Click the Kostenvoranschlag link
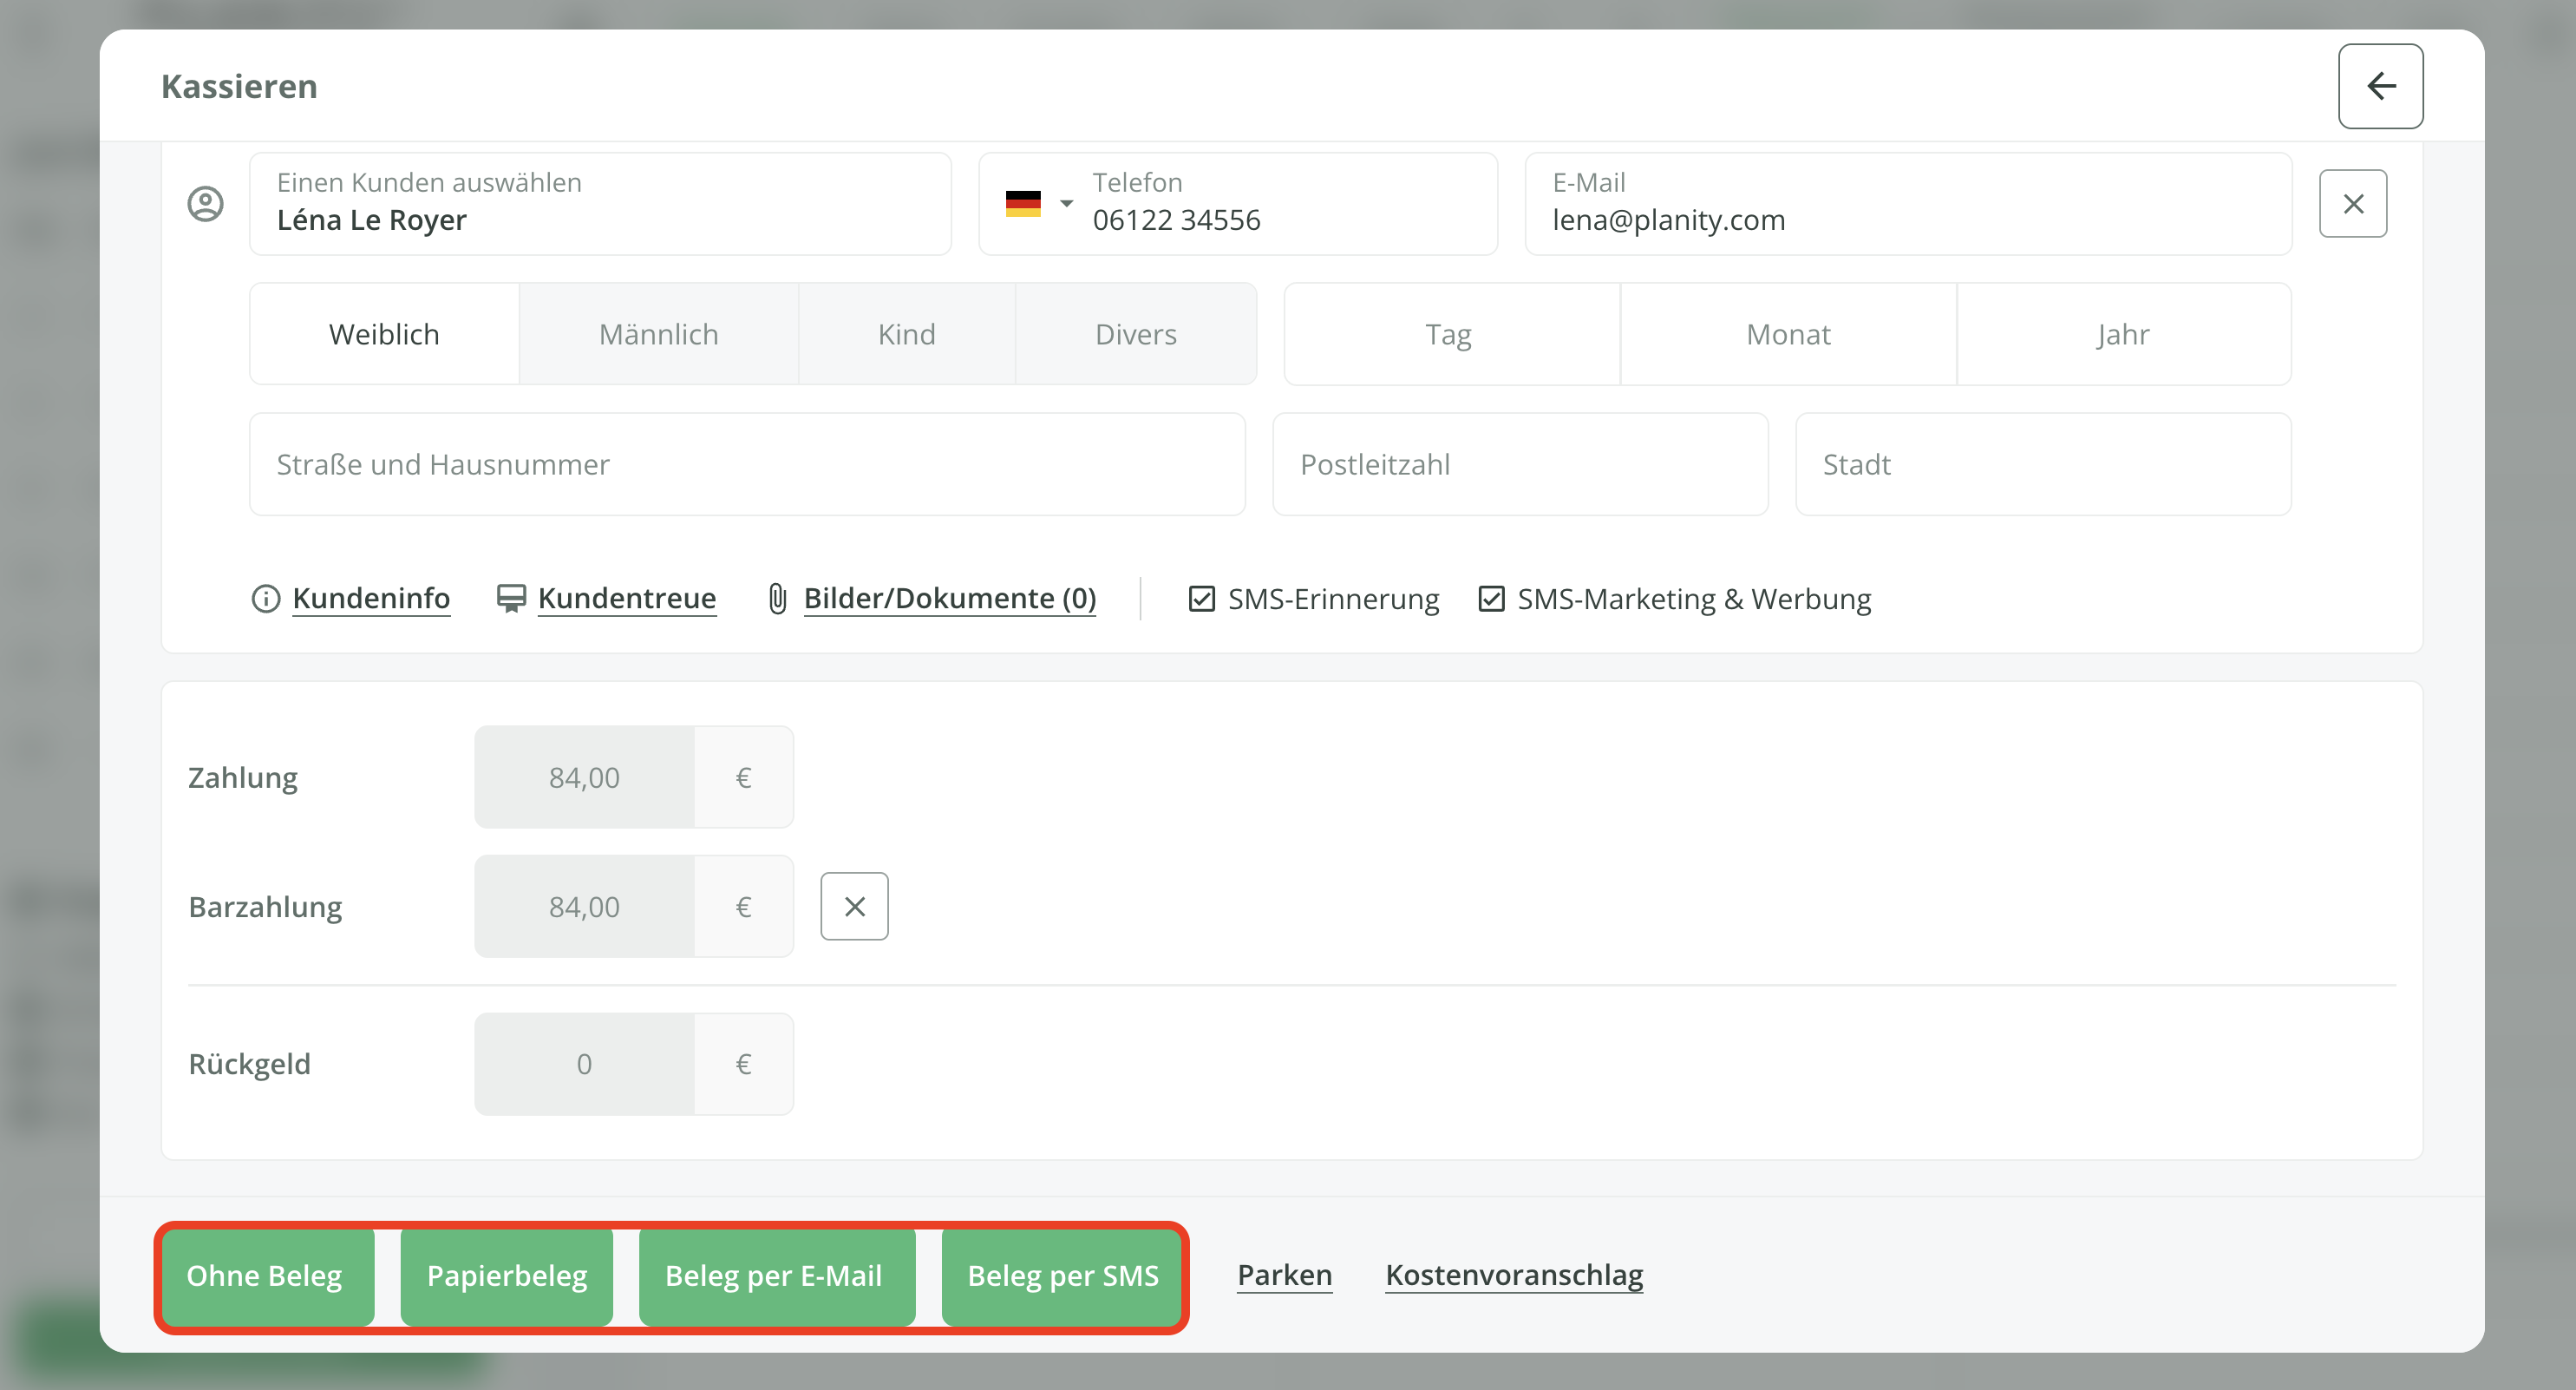This screenshot has width=2576, height=1390. coord(1513,1275)
